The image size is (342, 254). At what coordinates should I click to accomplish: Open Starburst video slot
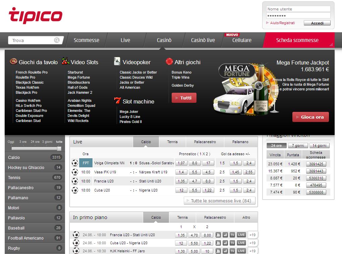coord(75,72)
